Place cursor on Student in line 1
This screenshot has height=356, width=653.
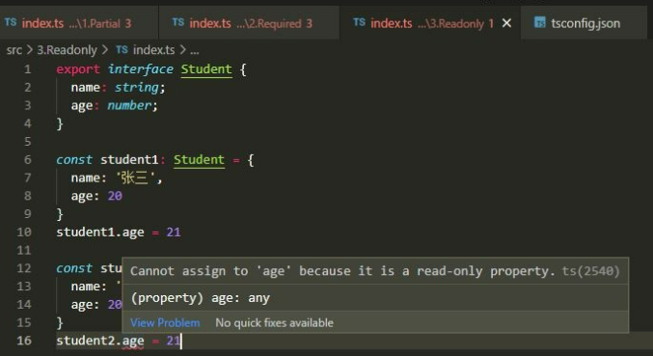206,69
